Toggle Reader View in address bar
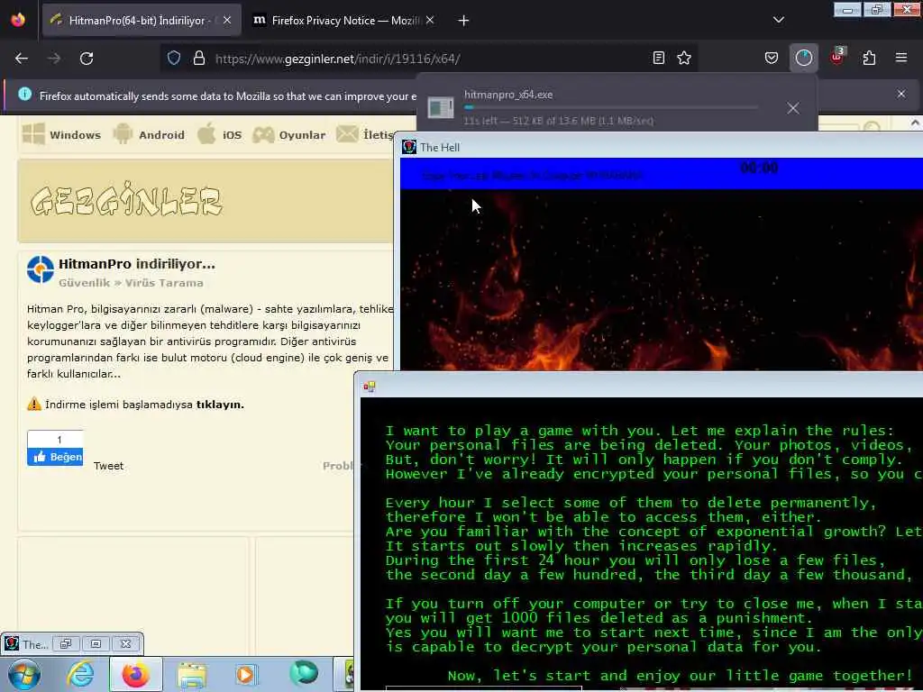 [x=659, y=58]
